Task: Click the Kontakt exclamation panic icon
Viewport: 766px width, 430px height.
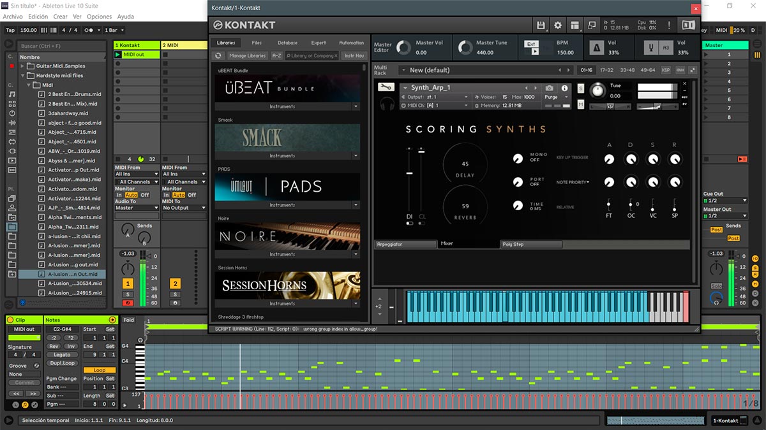Action: point(669,25)
